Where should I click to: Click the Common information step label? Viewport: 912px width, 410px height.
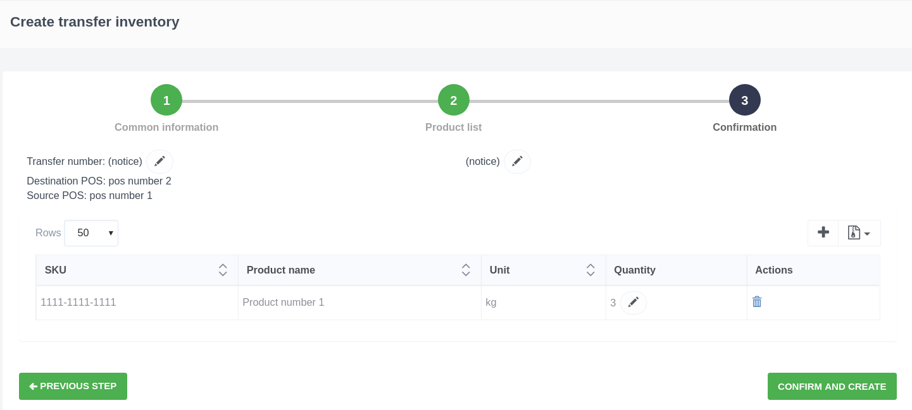click(166, 127)
